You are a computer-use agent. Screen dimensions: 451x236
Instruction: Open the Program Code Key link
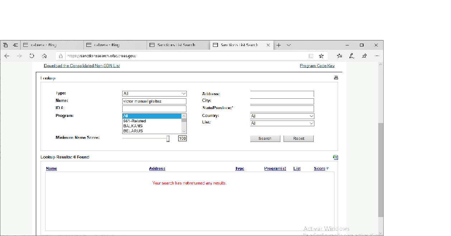(317, 66)
